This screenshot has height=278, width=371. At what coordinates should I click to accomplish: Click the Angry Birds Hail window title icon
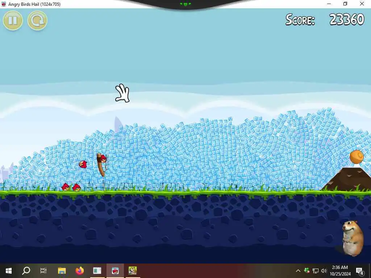4,4
